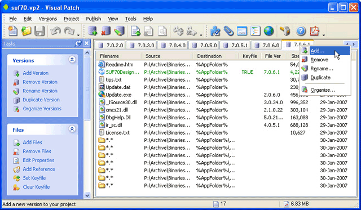Click the Undo arrow in toolbar

55,31
